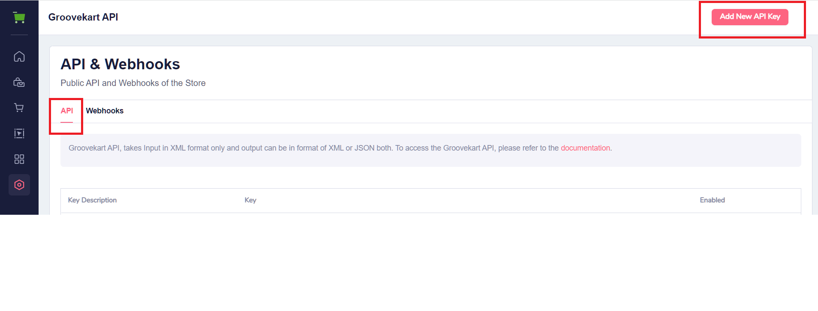Screen dimensions: 818x311
Task: Open the apps grid sidebar icon
Action: (x=19, y=159)
